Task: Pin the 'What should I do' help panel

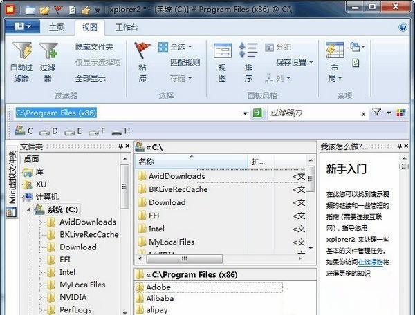Action: [399, 146]
